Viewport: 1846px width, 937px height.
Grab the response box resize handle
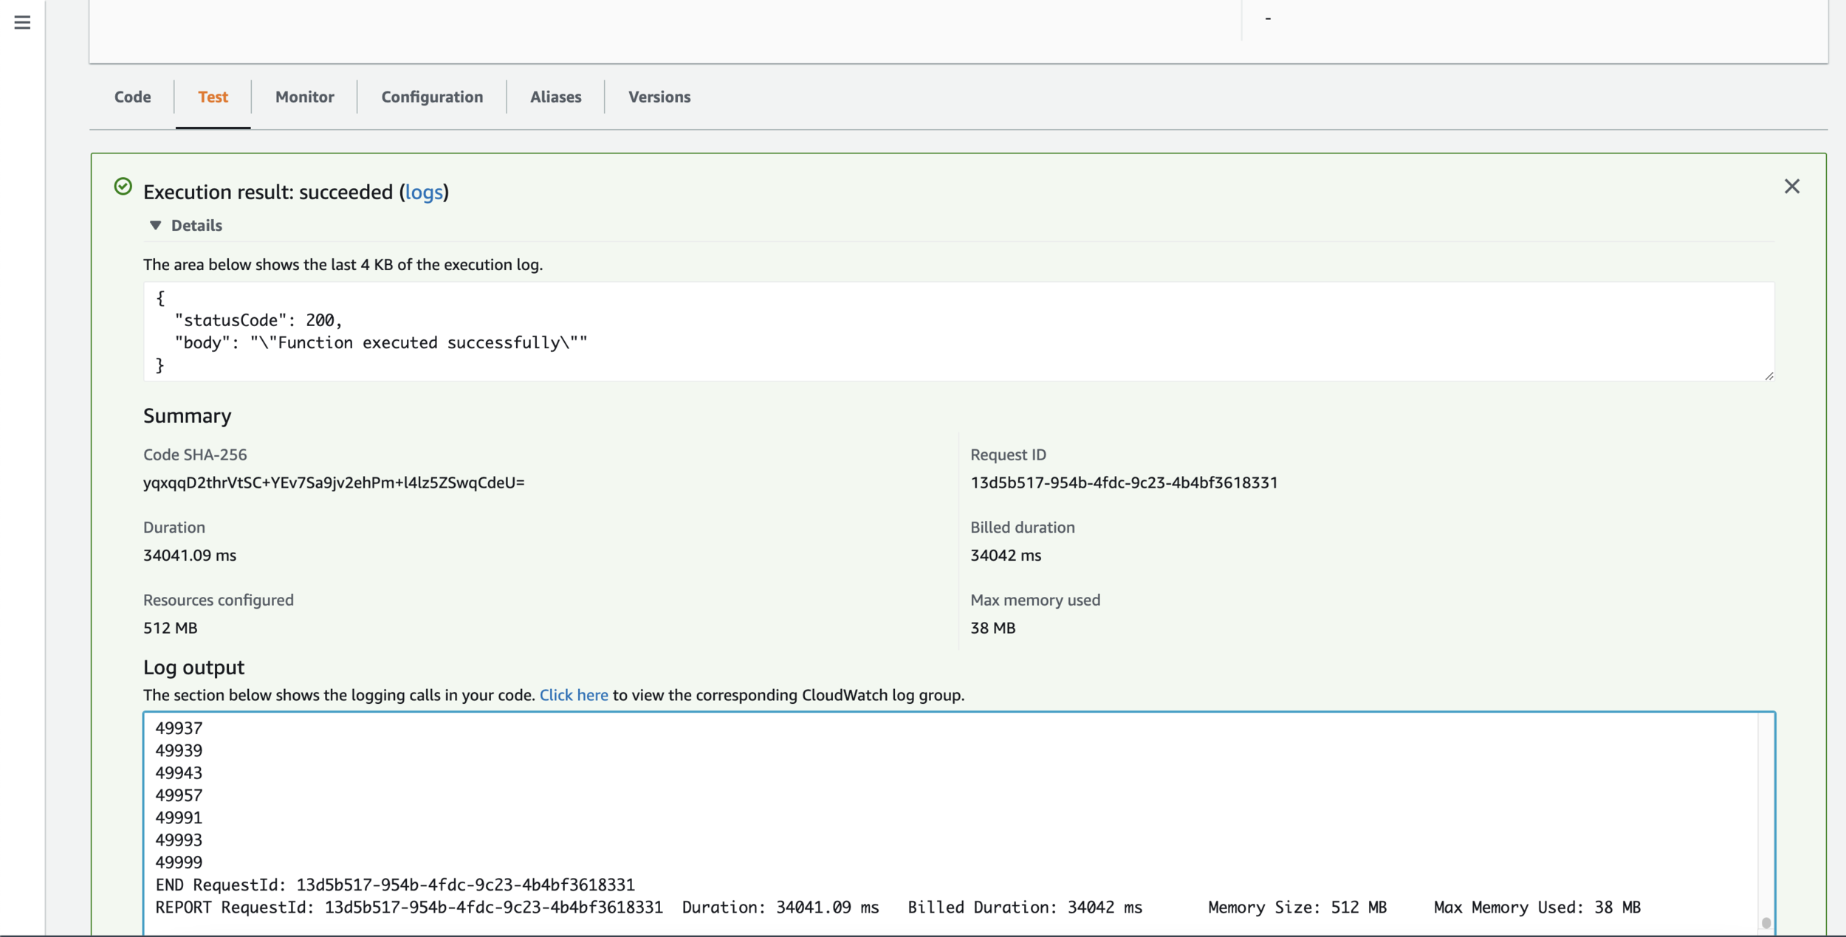pos(1768,376)
